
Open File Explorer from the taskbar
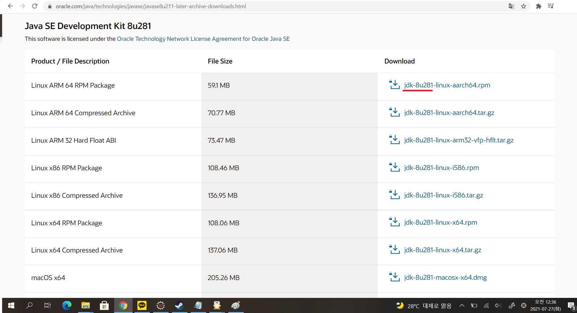click(86, 305)
